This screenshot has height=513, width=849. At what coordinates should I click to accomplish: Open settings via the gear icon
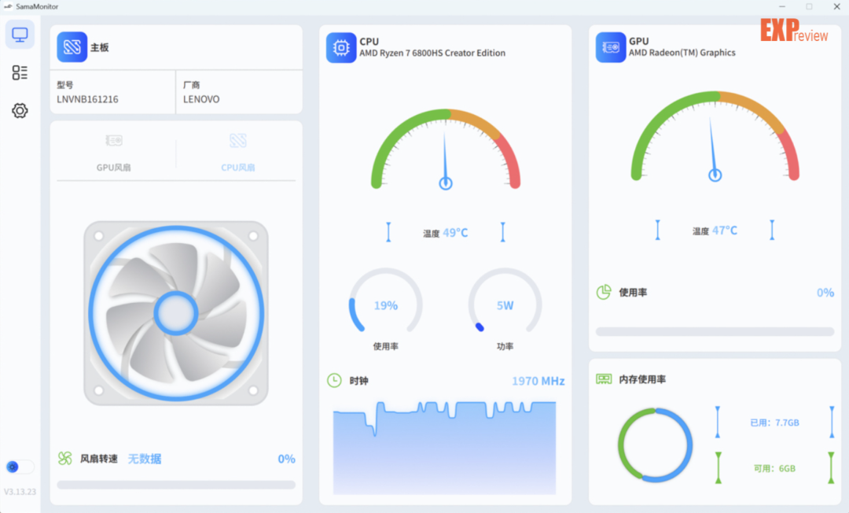point(20,110)
